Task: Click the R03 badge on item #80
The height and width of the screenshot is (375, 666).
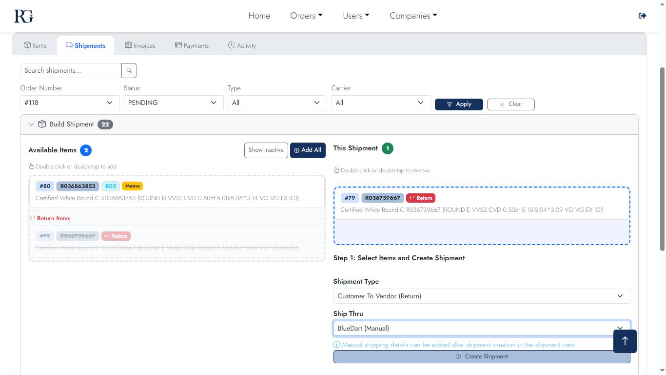Action: 111,186
